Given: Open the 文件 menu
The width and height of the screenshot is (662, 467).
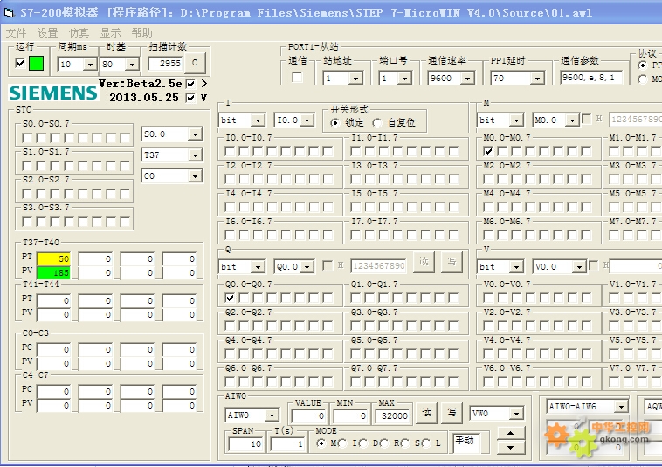Looking at the screenshot, I should pyautogui.click(x=16, y=33).
